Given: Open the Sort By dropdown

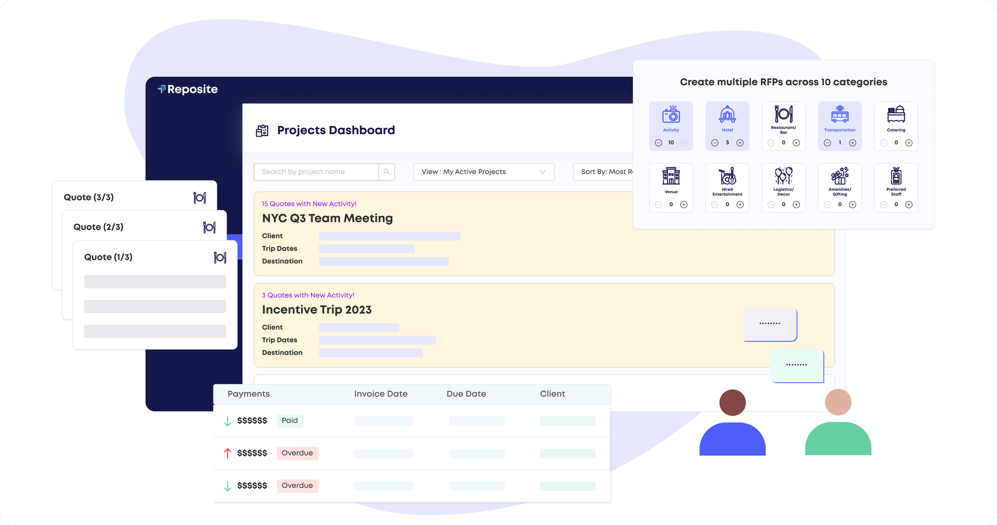Looking at the screenshot, I should point(603,172).
